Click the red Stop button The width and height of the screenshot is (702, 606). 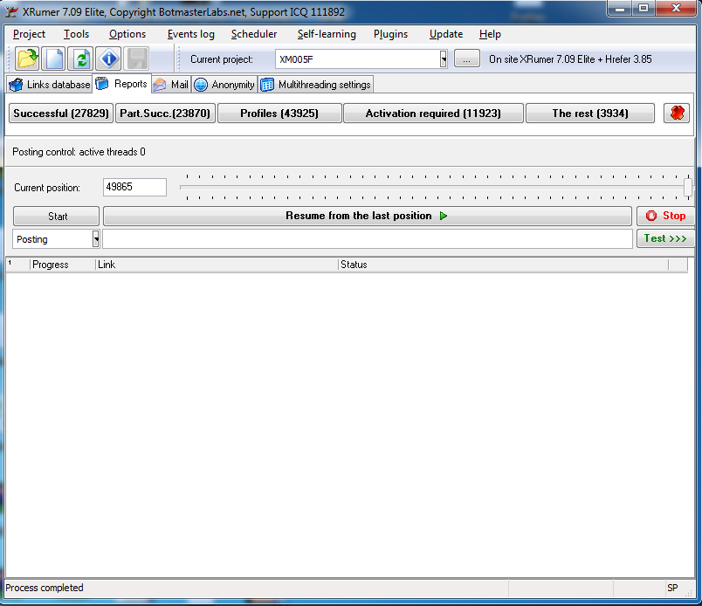665,216
